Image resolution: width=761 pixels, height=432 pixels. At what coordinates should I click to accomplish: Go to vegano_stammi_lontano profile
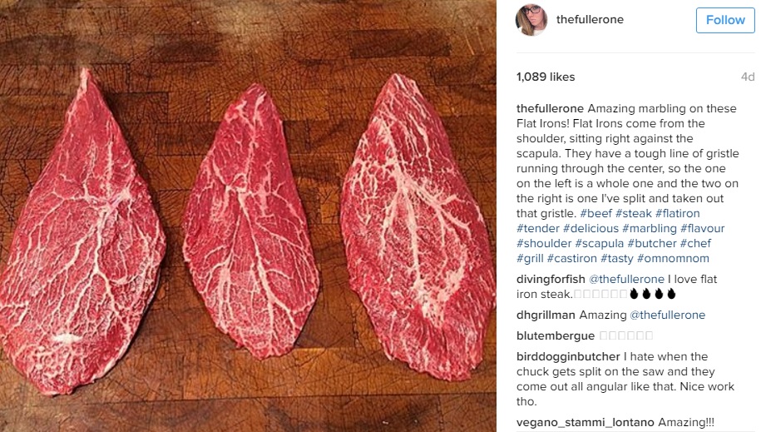tap(585, 423)
